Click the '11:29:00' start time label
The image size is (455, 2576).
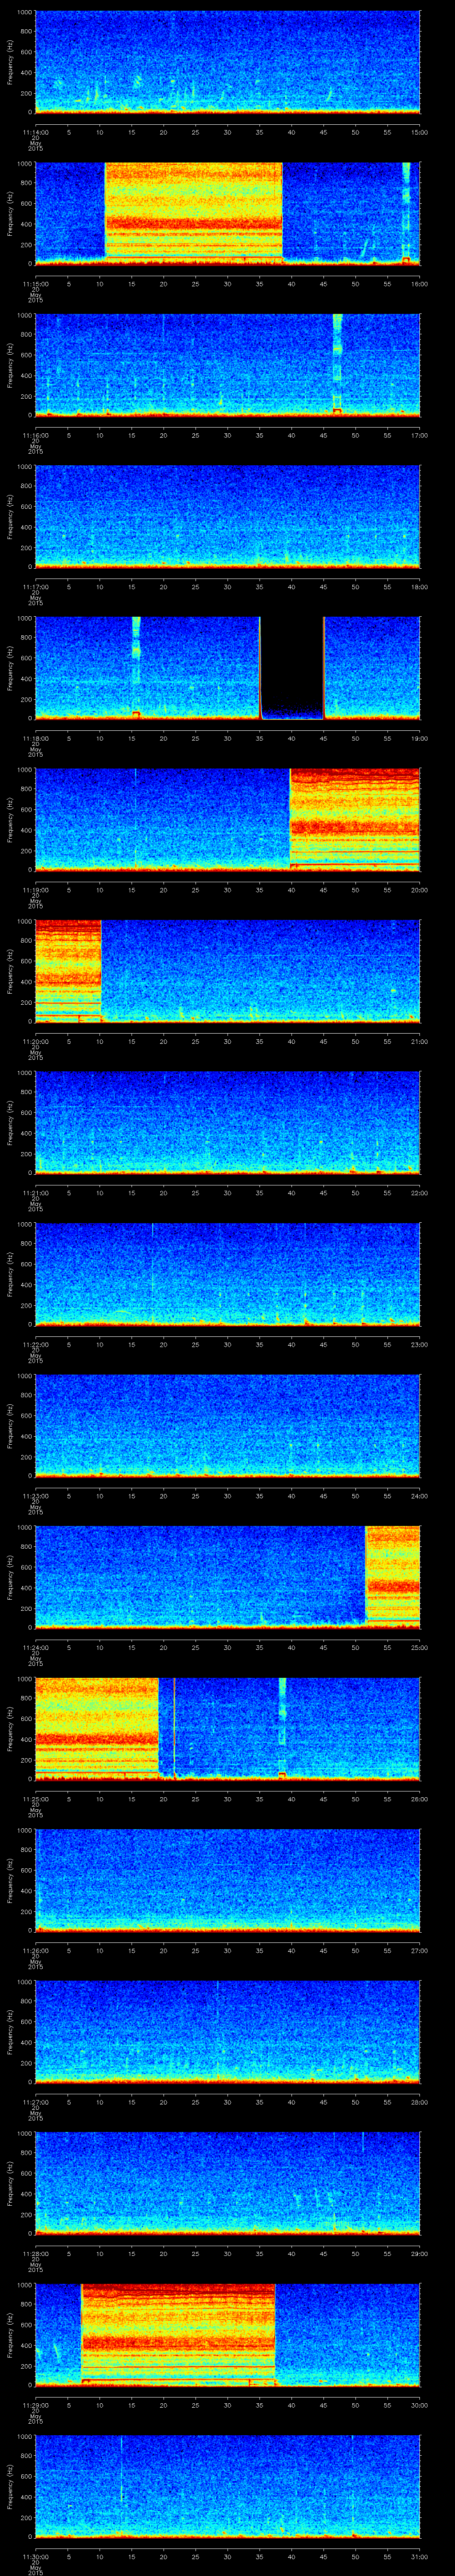(x=35, y=2404)
